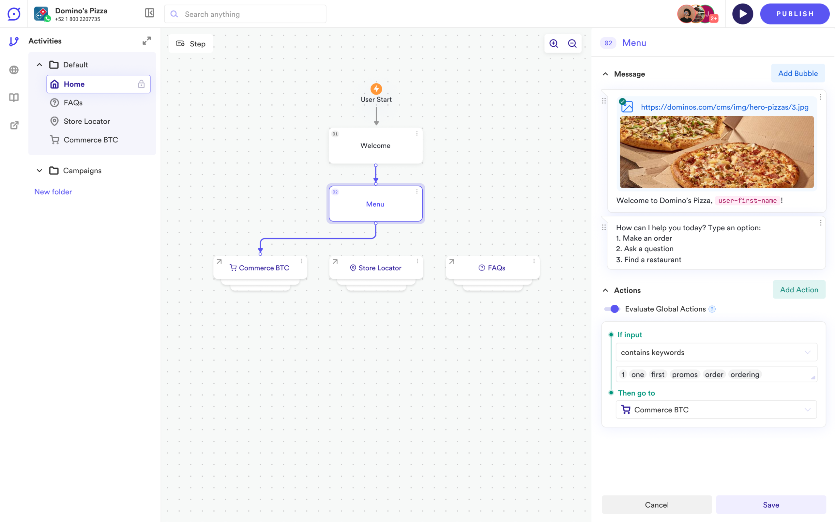The image size is (835, 522).
Task: Click the zoom in magnifier icon
Action: point(554,43)
